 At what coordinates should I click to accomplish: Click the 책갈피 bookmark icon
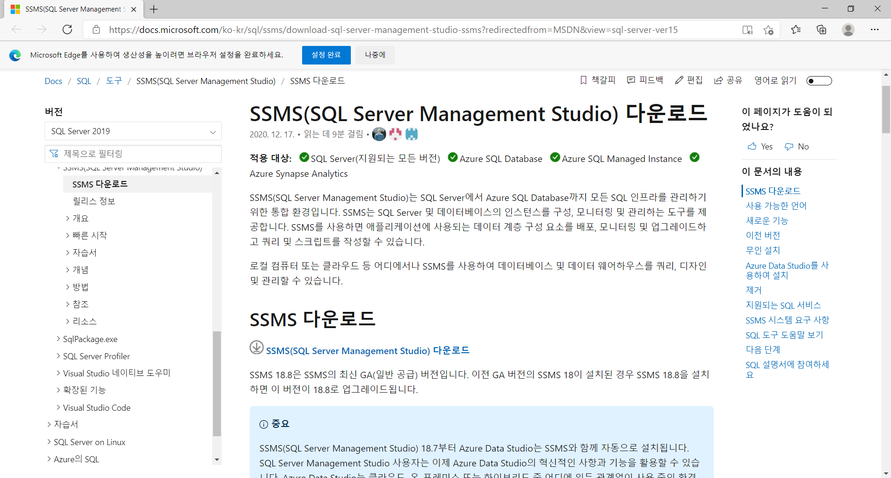point(584,80)
